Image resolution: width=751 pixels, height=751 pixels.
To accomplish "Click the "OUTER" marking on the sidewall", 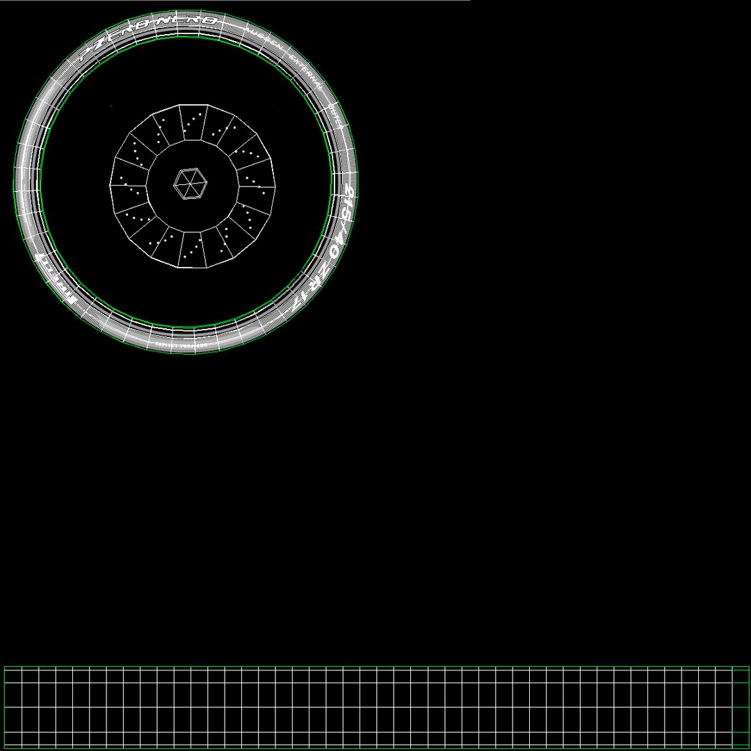I will 335,118.
